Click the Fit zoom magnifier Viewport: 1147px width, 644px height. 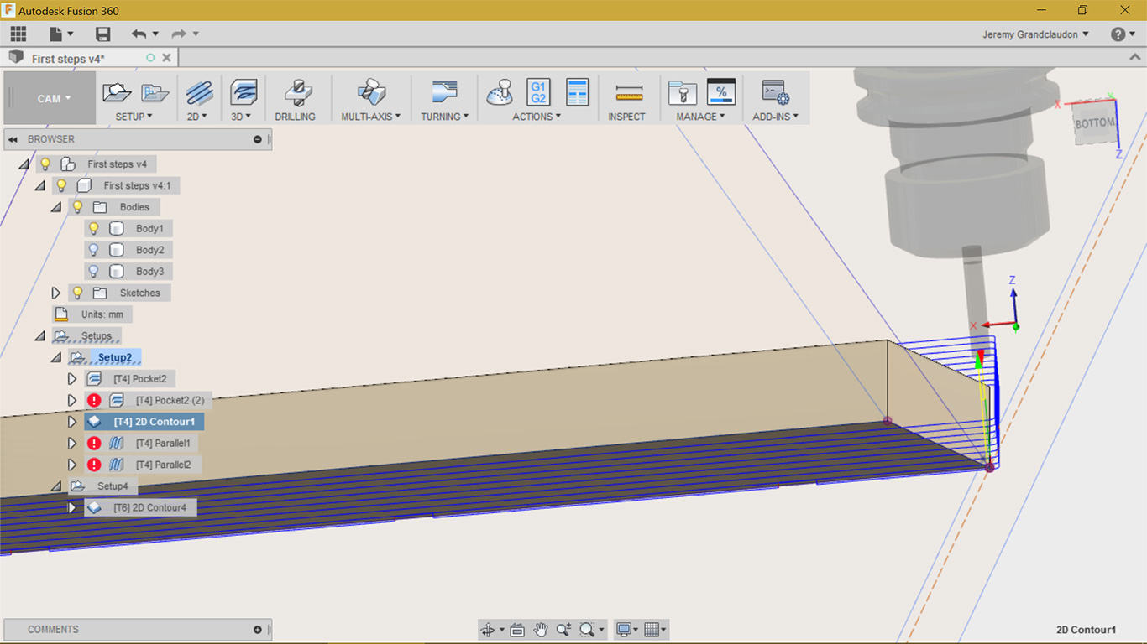click(587, 630)
